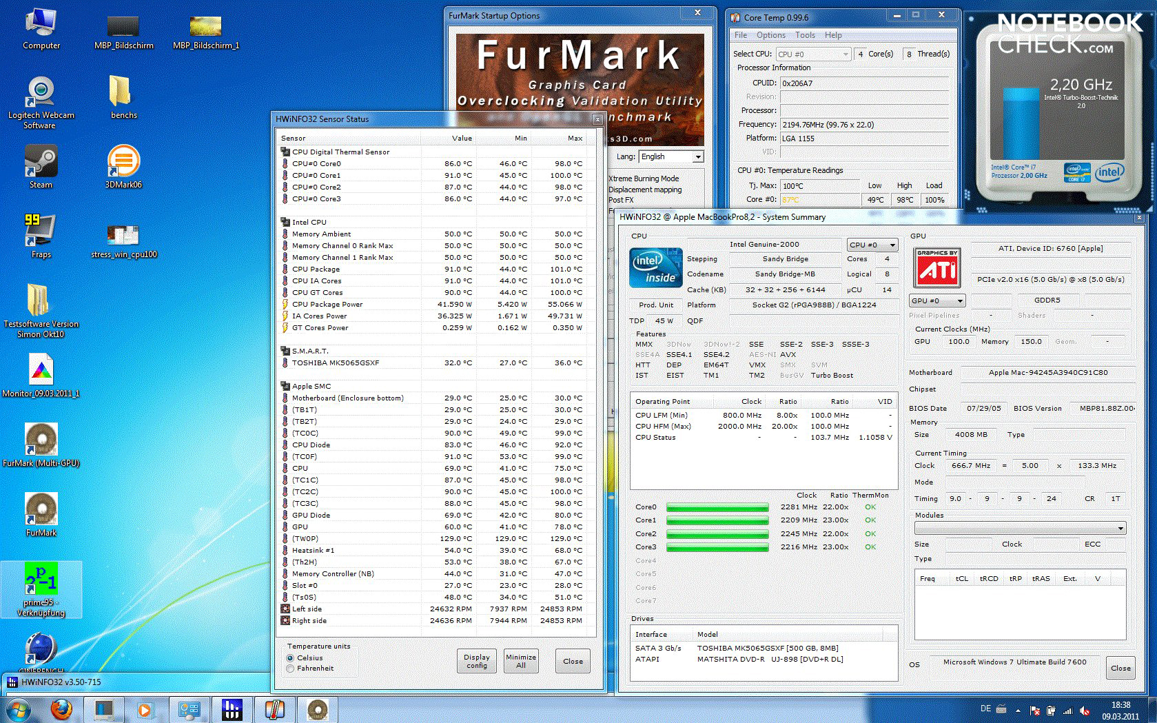Screen dimensions: 1157x723
Task: Launch the 3DMark06 desktop shortcut
Action: (x=123, y=167)
